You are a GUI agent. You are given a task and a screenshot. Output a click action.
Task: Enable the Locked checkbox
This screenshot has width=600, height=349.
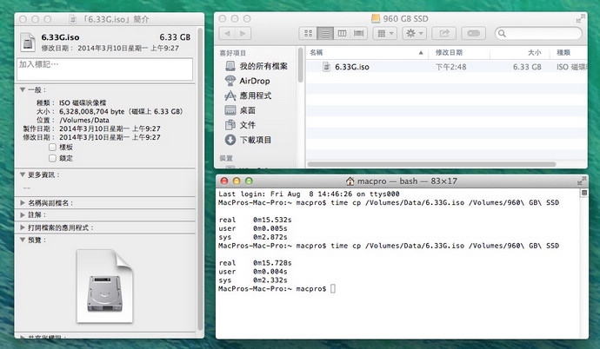tap(52, 158)
